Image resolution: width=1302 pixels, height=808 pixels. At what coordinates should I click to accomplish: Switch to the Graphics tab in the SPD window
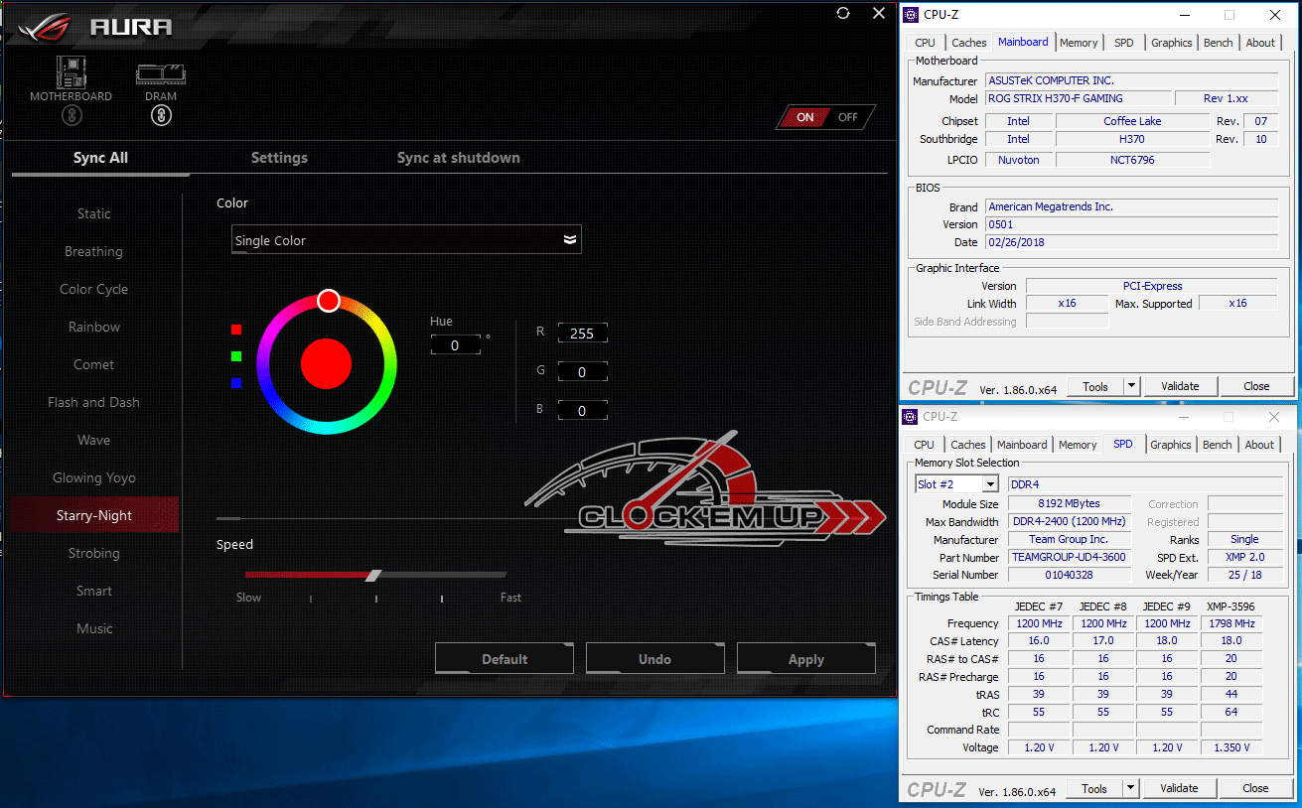click(1170, 445)
